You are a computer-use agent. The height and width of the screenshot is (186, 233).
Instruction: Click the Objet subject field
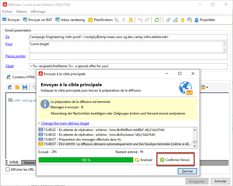[x=128, y=66]
